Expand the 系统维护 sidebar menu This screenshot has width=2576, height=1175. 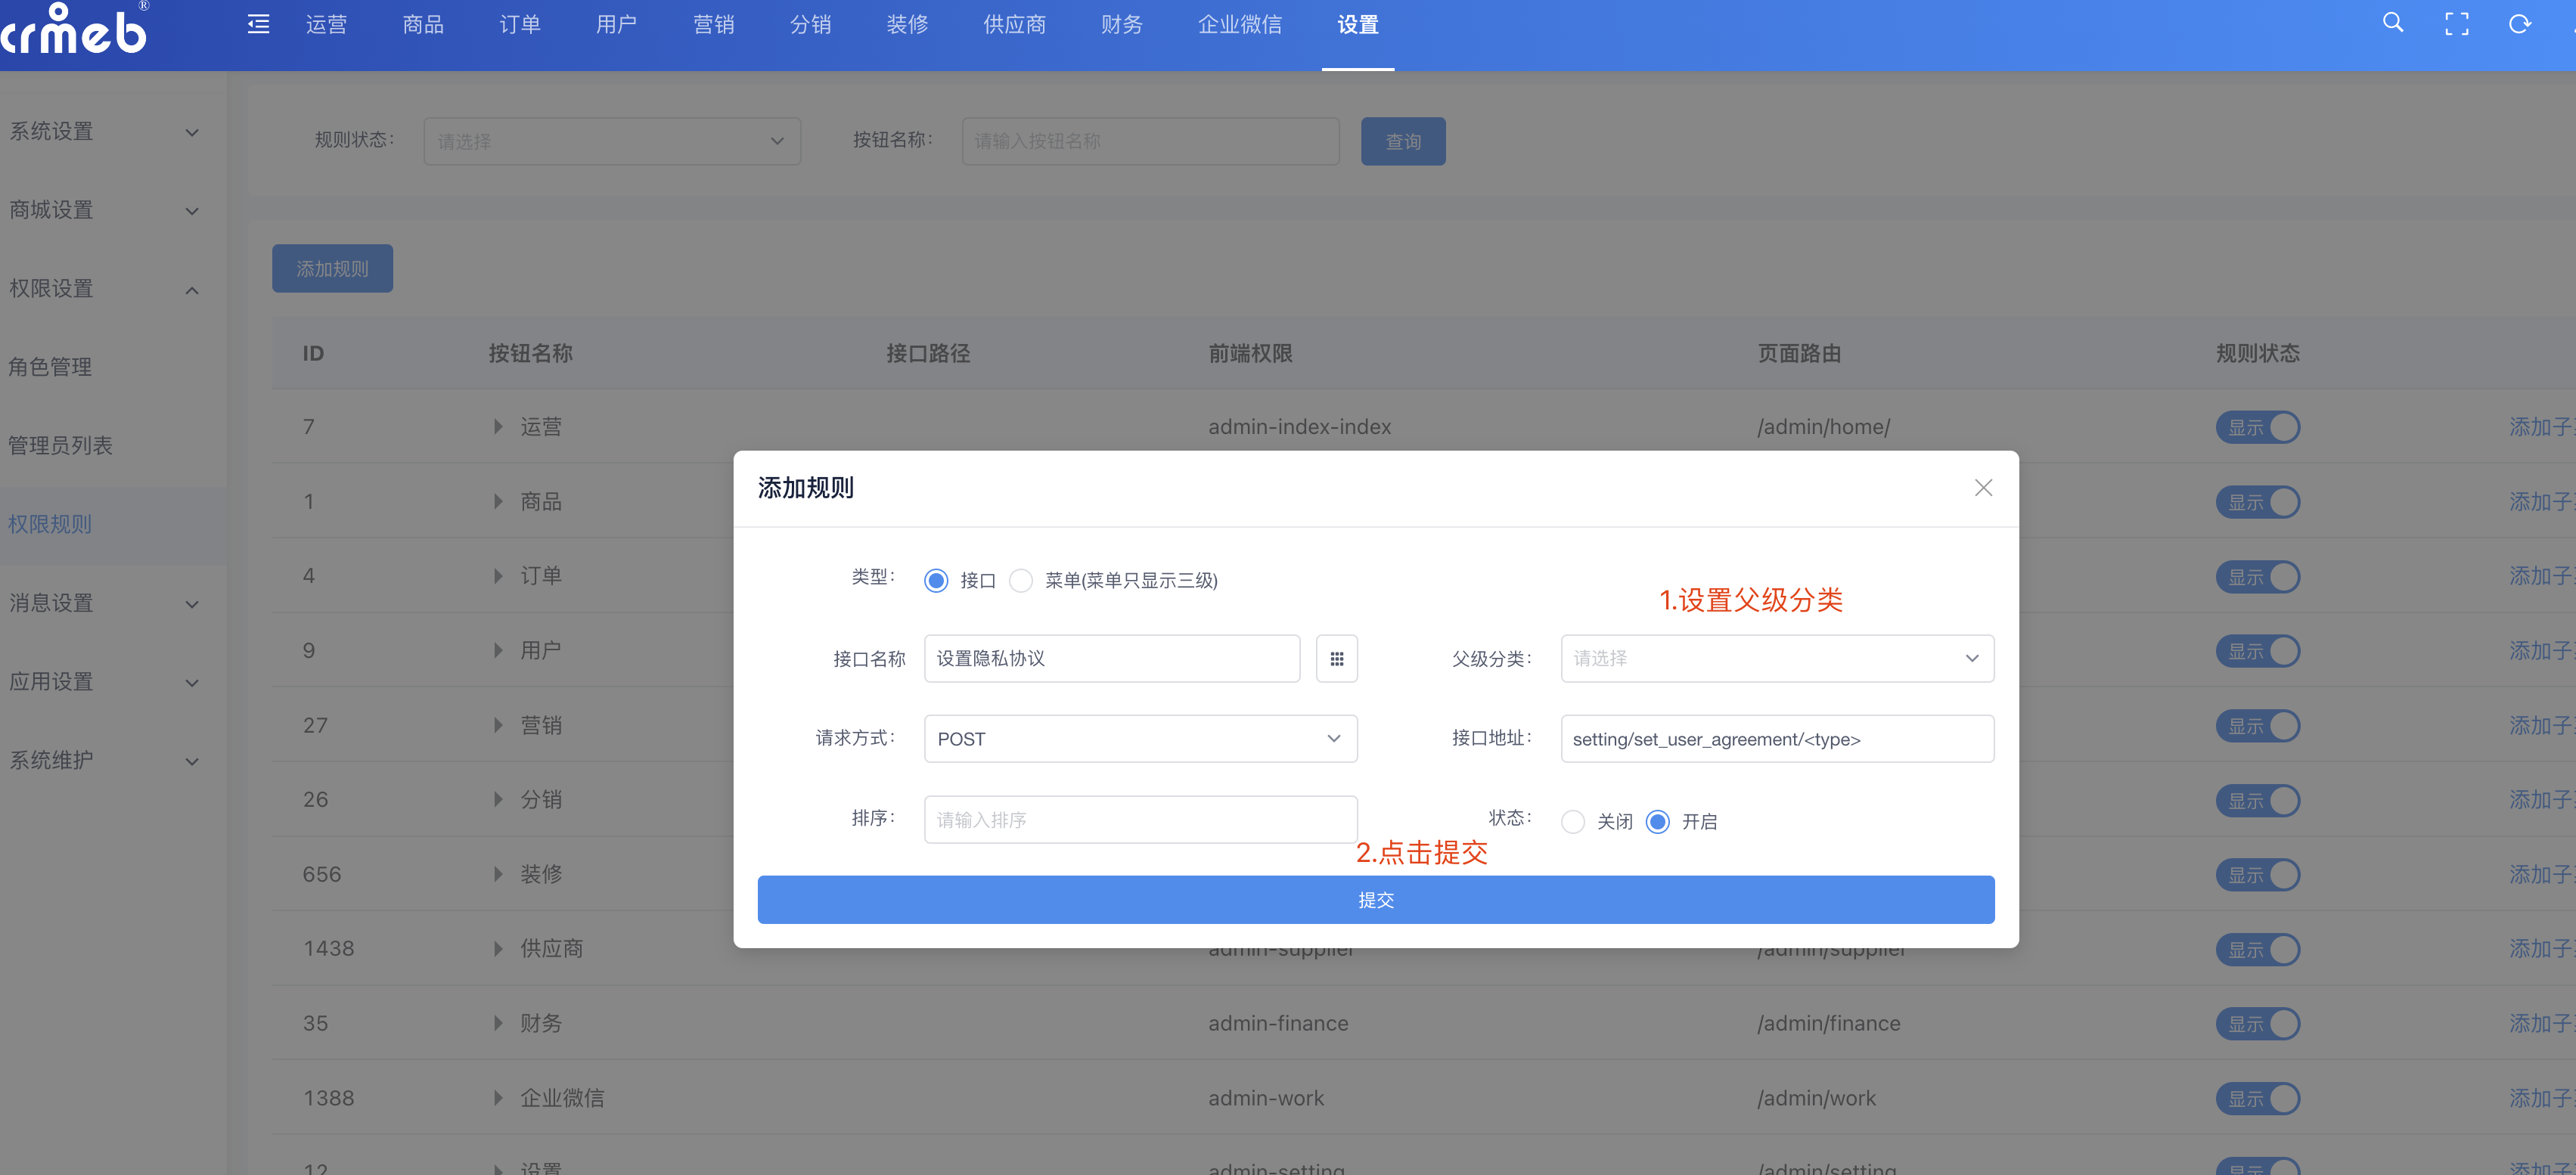[x=113, y=760]
